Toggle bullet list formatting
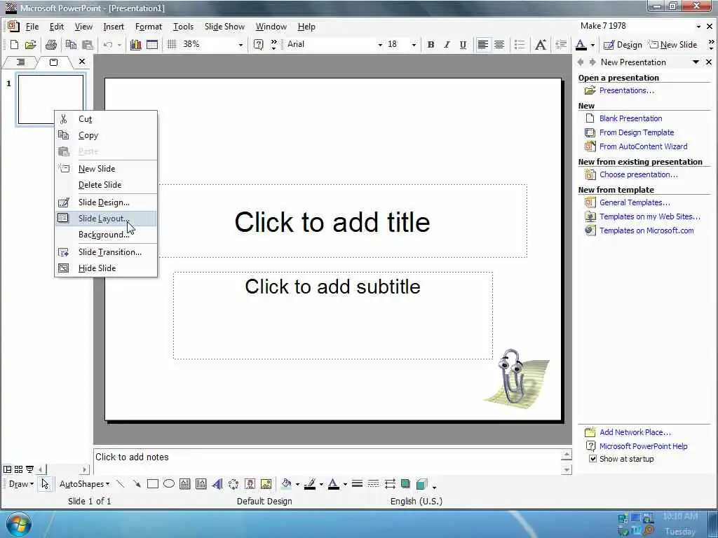Viewport: 718px width, 538px height. coord(520,45)
